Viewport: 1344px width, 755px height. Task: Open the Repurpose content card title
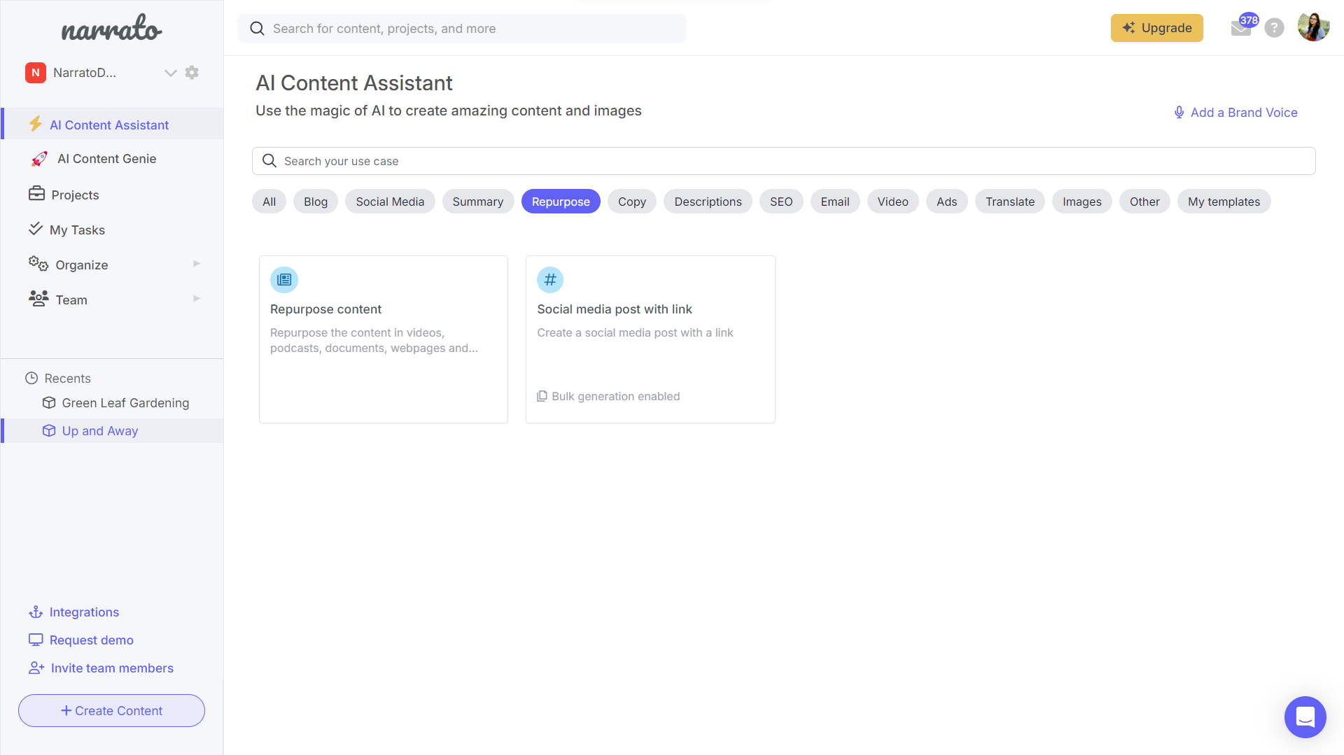[325, 309]
